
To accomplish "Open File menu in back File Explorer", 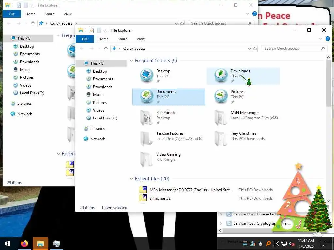I will pyautogui.click(x=12, y=14).
